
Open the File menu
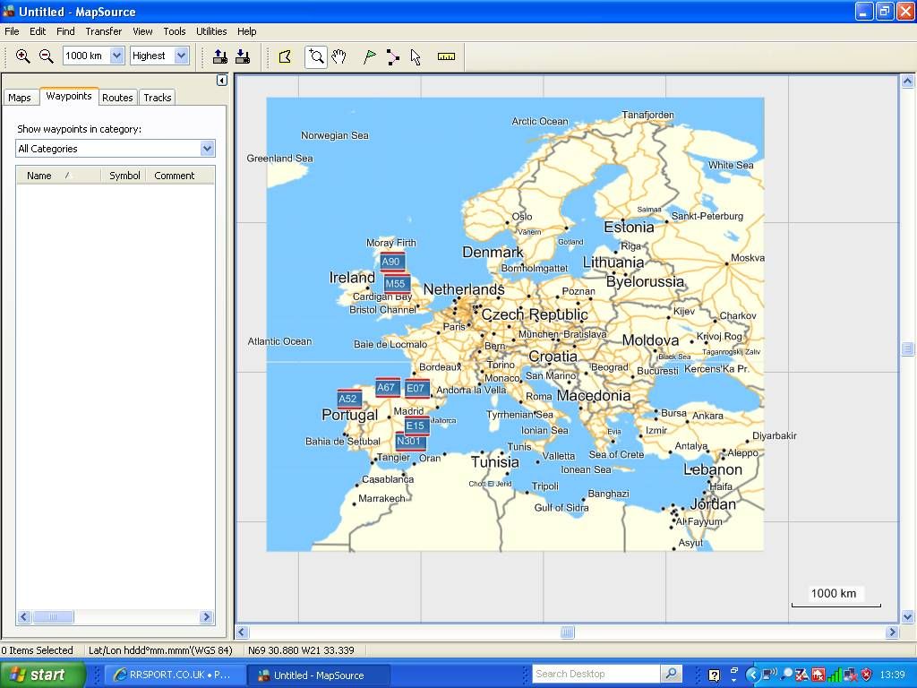click(12, 31)
